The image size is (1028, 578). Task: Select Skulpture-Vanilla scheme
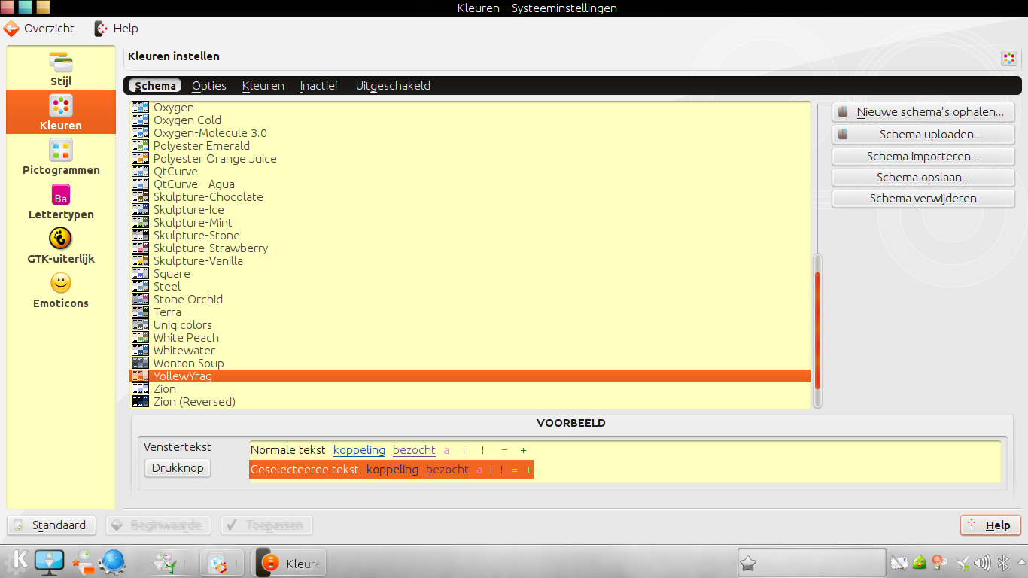click(x=470, y=261)
